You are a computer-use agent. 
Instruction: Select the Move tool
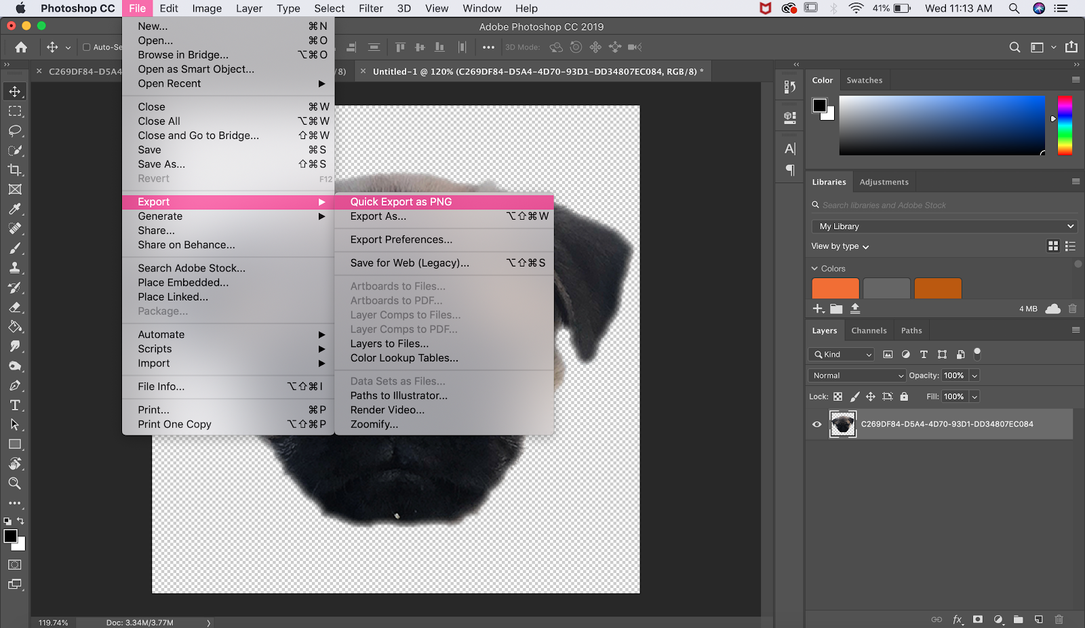(x=15, y=92)
